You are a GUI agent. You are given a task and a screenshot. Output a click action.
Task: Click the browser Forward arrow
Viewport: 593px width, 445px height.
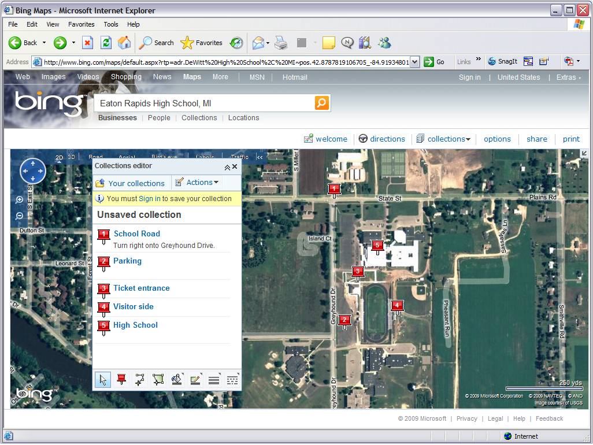pos(60,43)
